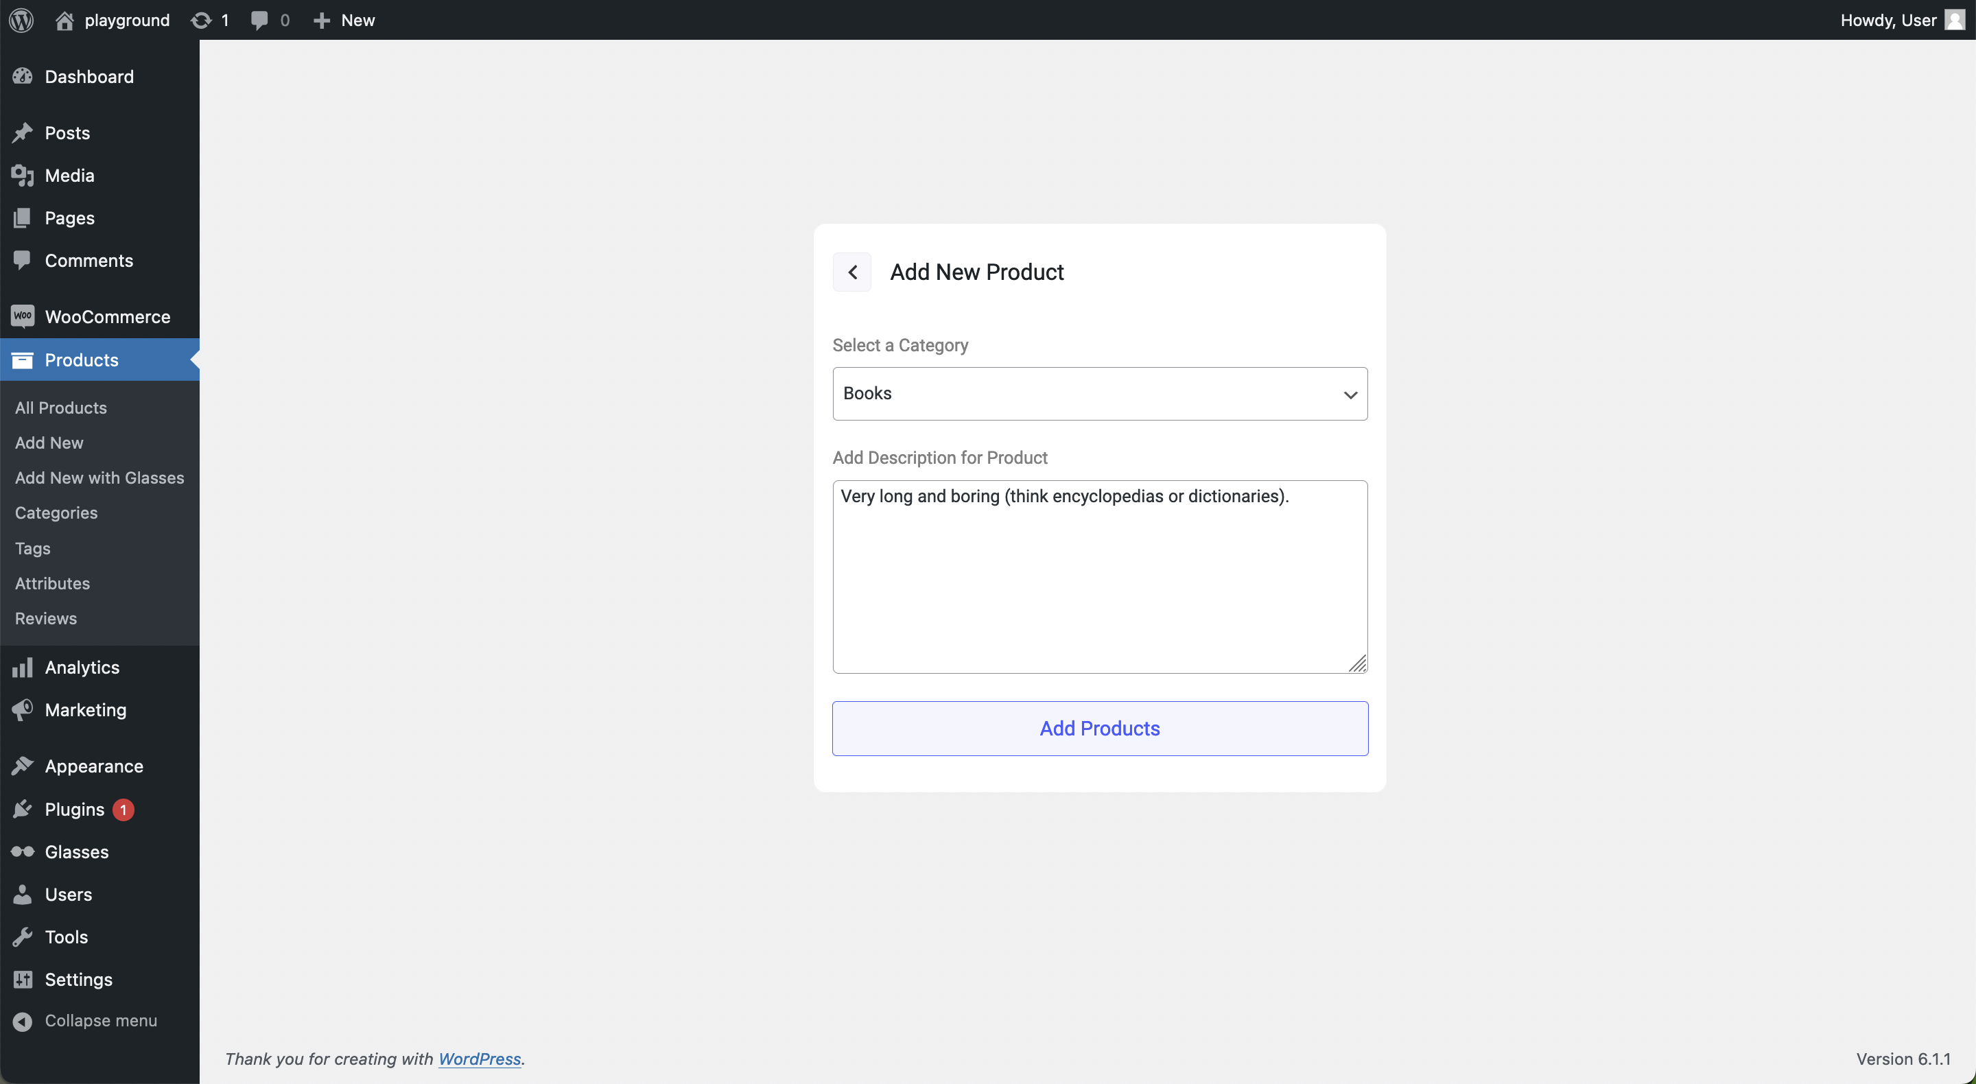This screenshot has width=1976, height=1084.
Task: Click the Users person icon
Action: coord(22,894)
